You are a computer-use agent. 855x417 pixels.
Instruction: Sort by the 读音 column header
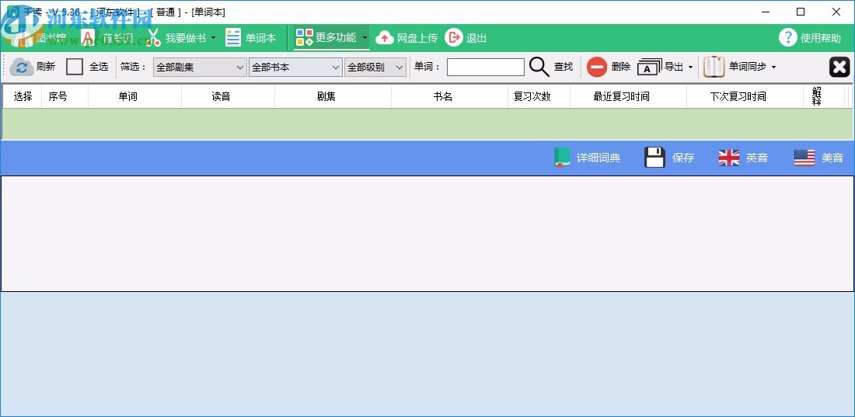pos(228,96)
